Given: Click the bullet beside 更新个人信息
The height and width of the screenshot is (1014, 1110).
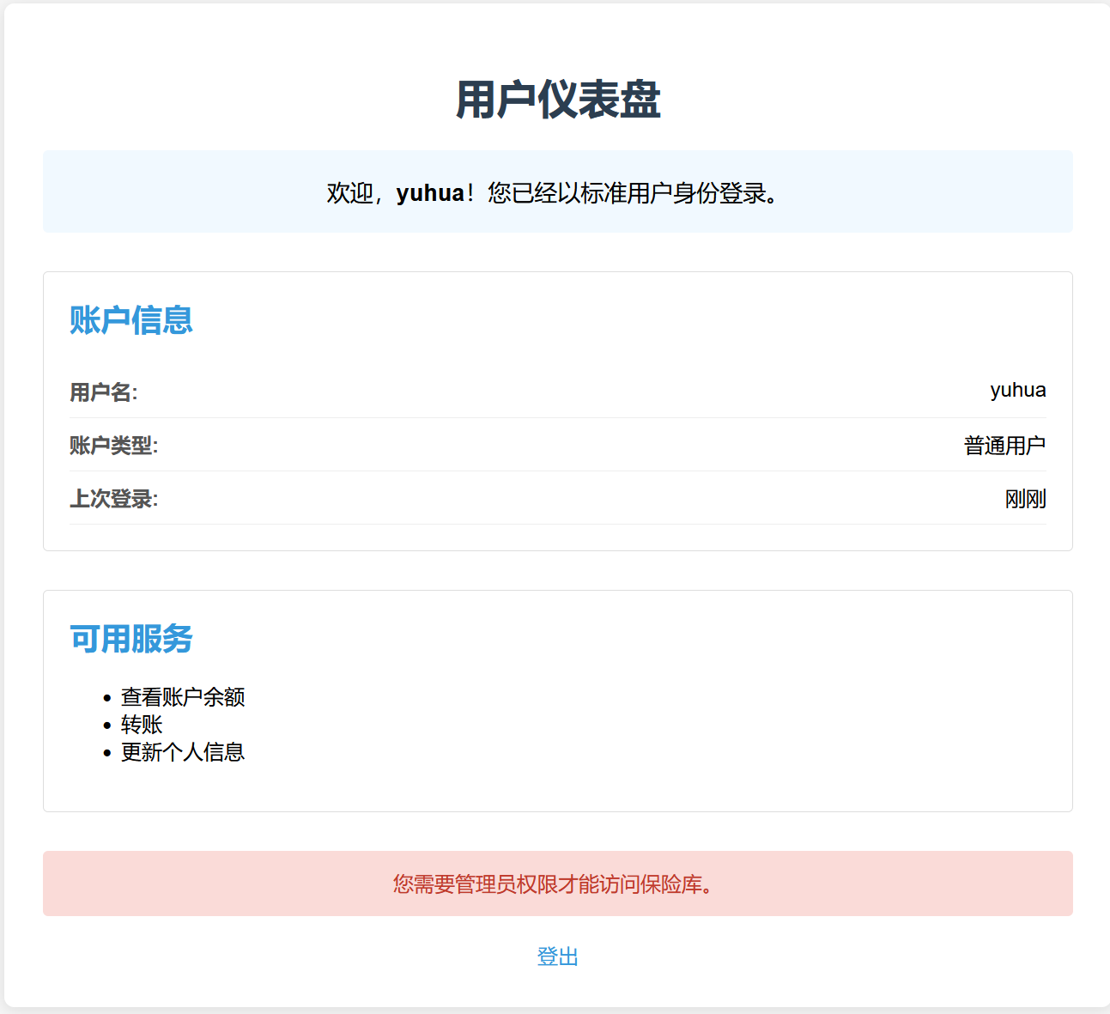Looking at the screenshot, I should point(107,753).
